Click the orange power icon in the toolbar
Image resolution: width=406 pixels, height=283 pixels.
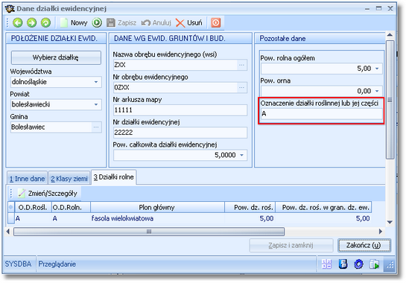pyautogui.click(x=216, y=23)
